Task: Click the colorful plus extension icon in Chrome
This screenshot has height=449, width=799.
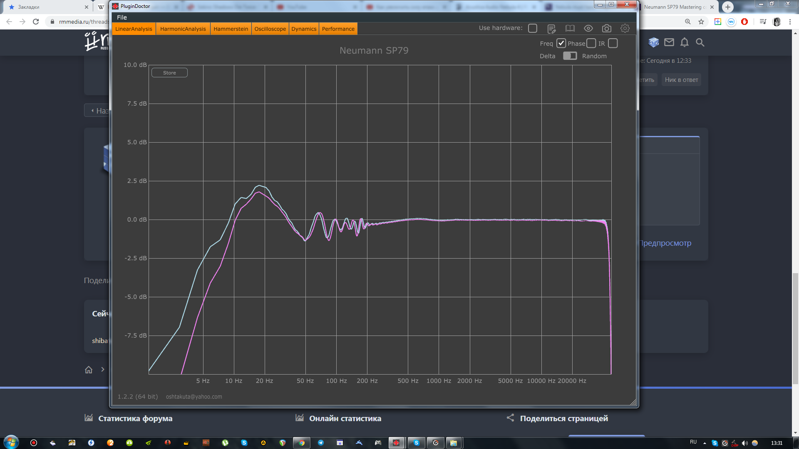Action: (718, 22)
